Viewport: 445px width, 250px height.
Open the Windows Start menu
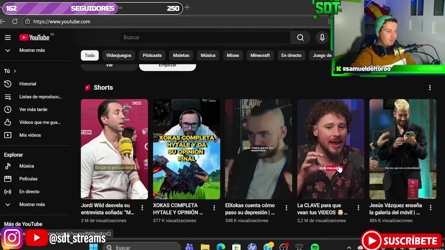tap(94, 247)
